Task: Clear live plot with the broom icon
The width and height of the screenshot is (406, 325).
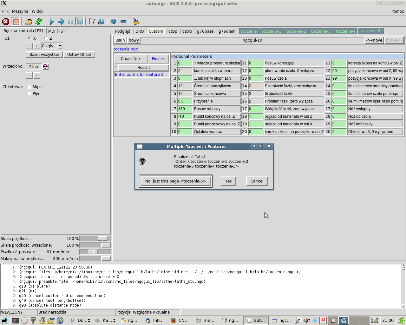Action: [136, 22]
